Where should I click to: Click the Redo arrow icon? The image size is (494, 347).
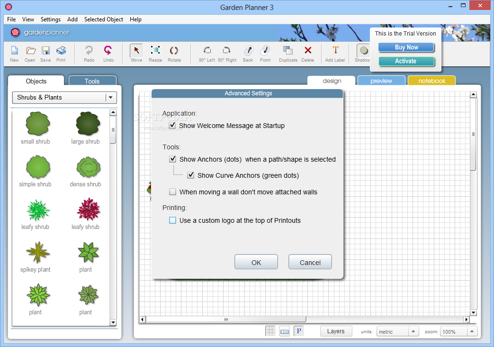pos(89,50)
